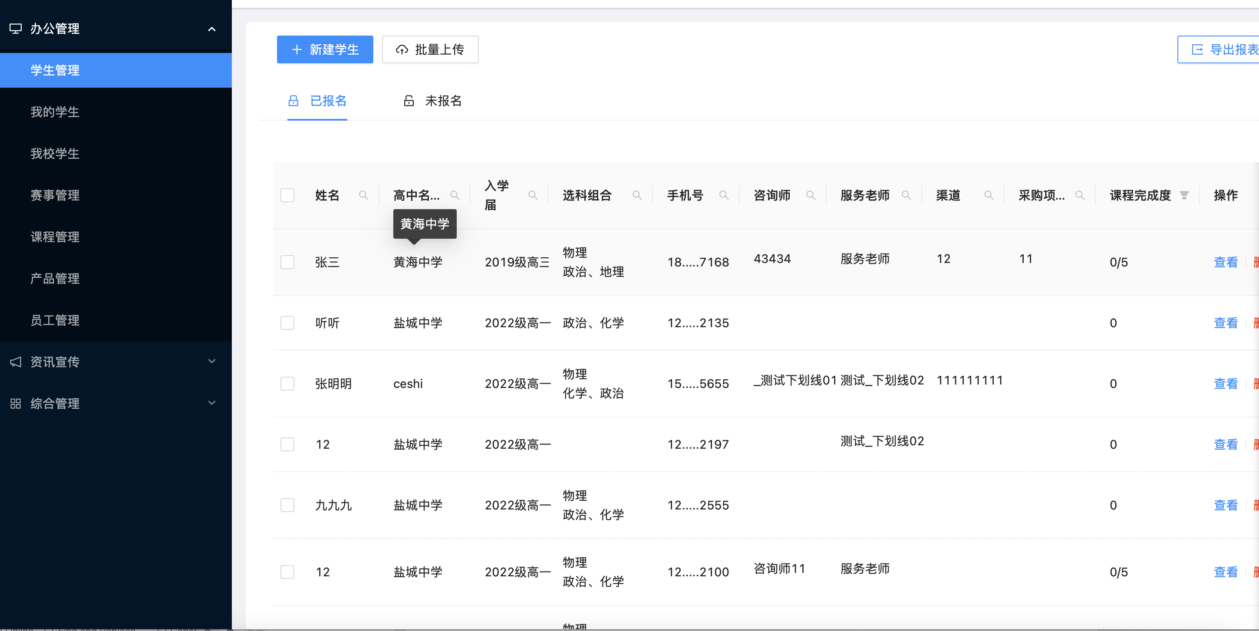Click the 咨询师11 cell
The height and width of the screenshot is (631, 1259).
click(780, 569)
